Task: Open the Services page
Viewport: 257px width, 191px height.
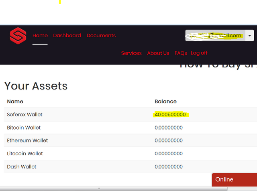Action: coord(131,53)
